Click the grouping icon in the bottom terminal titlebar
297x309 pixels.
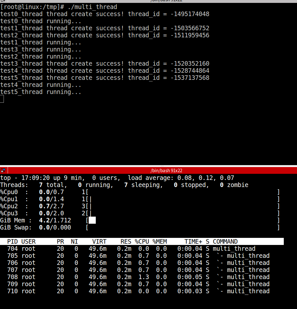coord(3,170)
